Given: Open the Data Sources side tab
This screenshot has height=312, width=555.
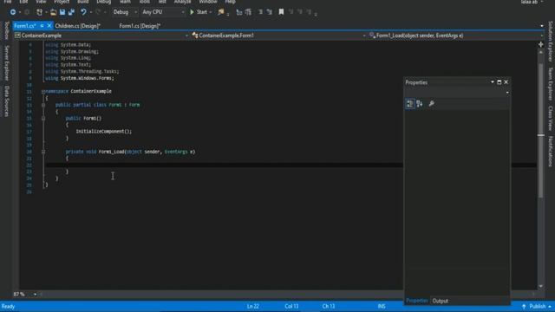Looking at the screenshot, I should [6, 101].
